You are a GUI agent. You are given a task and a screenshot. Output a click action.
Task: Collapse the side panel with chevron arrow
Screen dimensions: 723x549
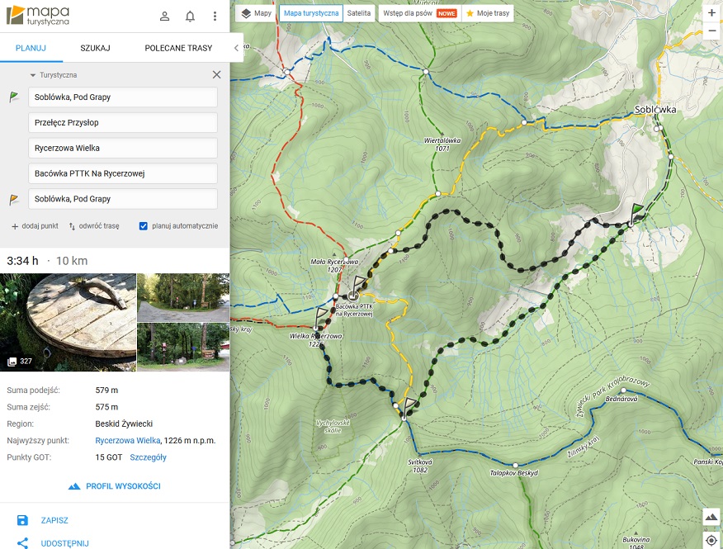point(236,48)
